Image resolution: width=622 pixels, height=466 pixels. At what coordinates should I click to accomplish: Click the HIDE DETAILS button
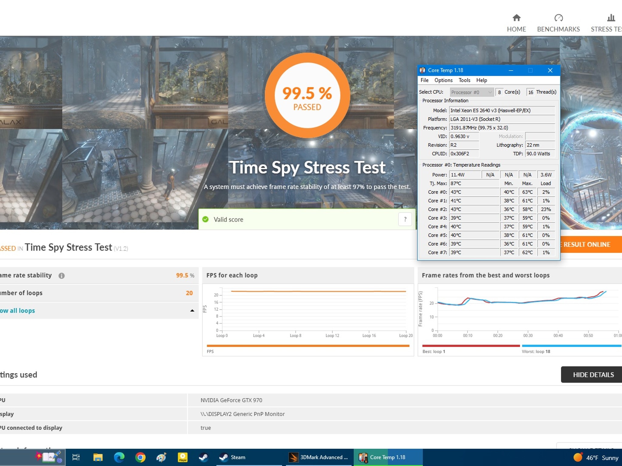(x=592, y=375)
